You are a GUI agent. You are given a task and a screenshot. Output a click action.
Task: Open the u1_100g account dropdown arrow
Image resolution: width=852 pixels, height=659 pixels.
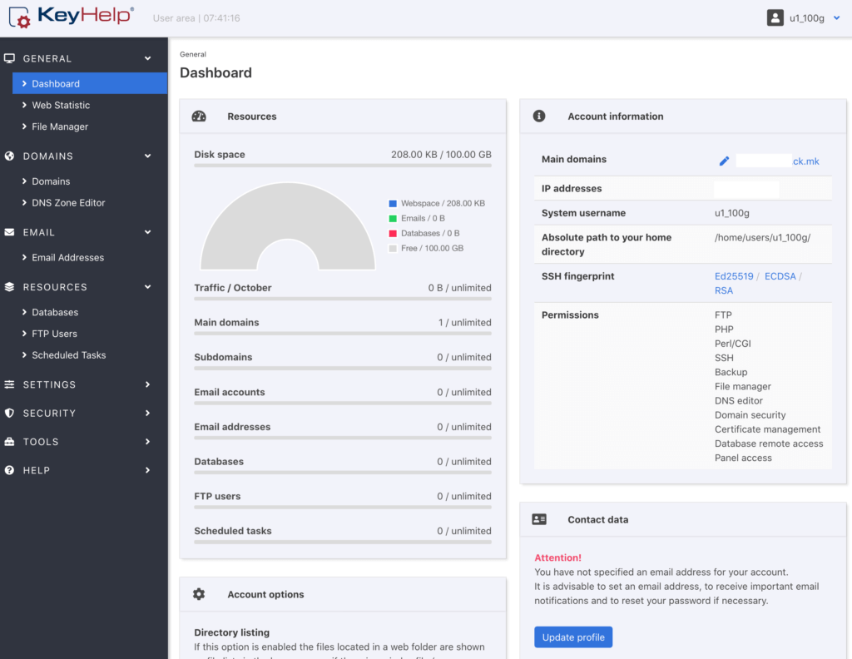837,18
